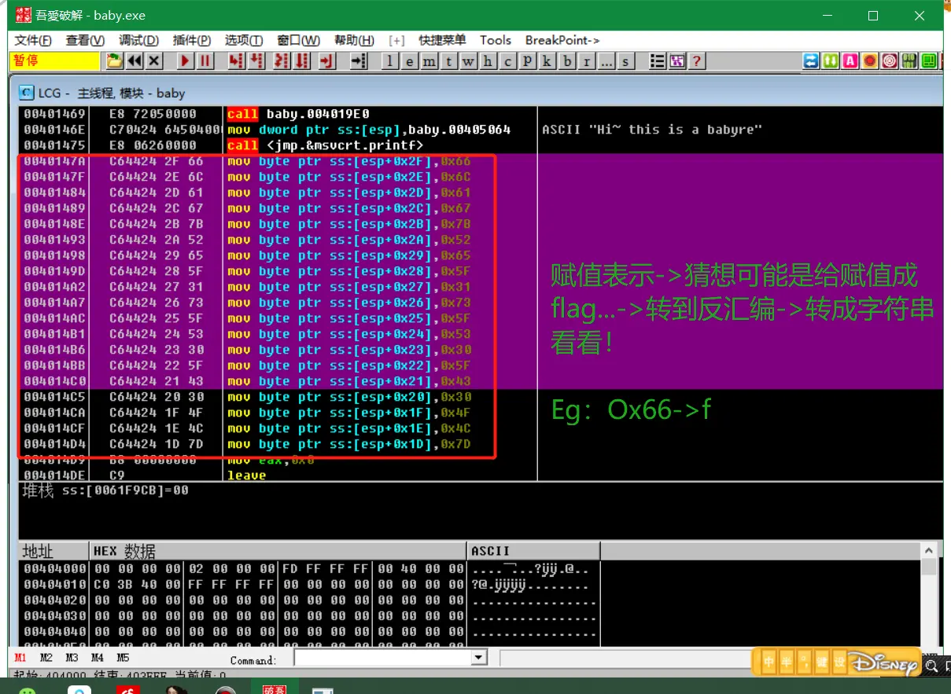The width and height of the screenshot is (951, 694).
Task: Run the program with the red play icon
Action: (185, 61)
